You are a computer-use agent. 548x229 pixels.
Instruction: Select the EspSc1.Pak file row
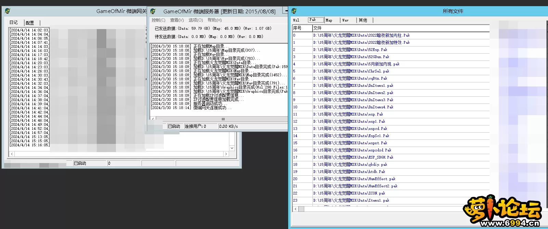click(391, 136)
